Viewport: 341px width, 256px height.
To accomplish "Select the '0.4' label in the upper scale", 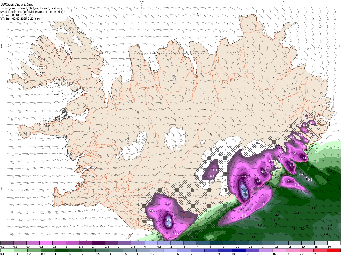I will (28, 247).
